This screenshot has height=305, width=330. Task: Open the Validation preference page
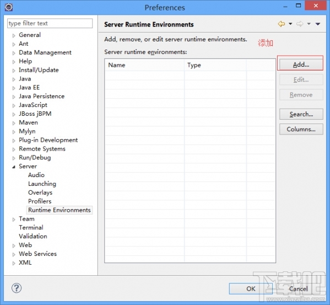(x=33, y=236)
